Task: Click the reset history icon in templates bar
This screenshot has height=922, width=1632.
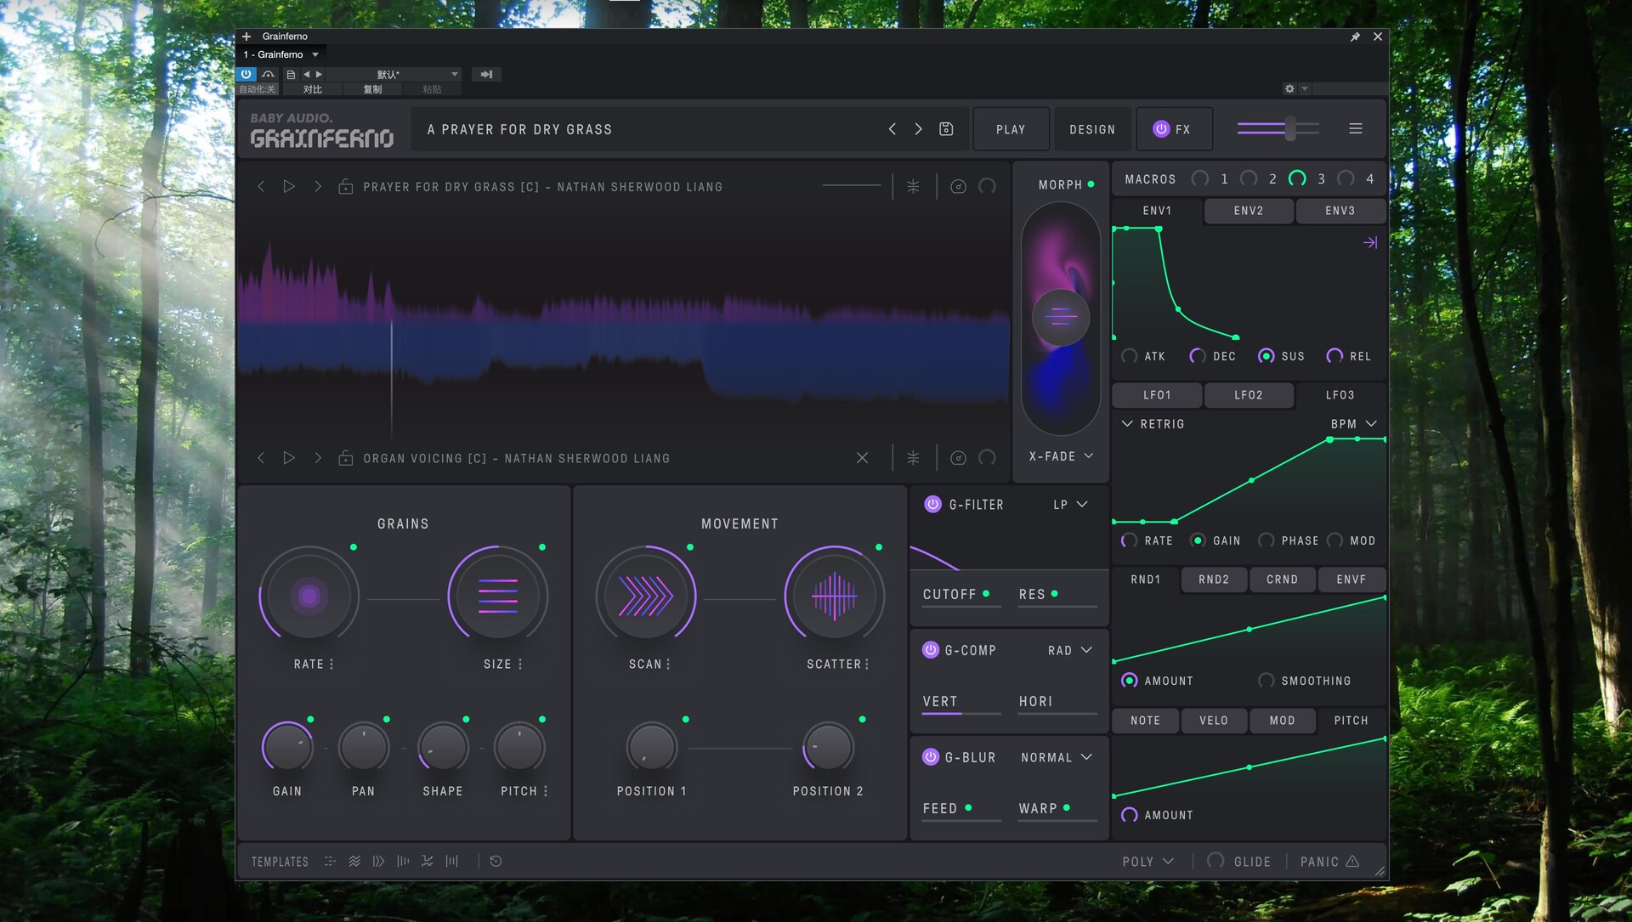Action: tap(496, 861)
